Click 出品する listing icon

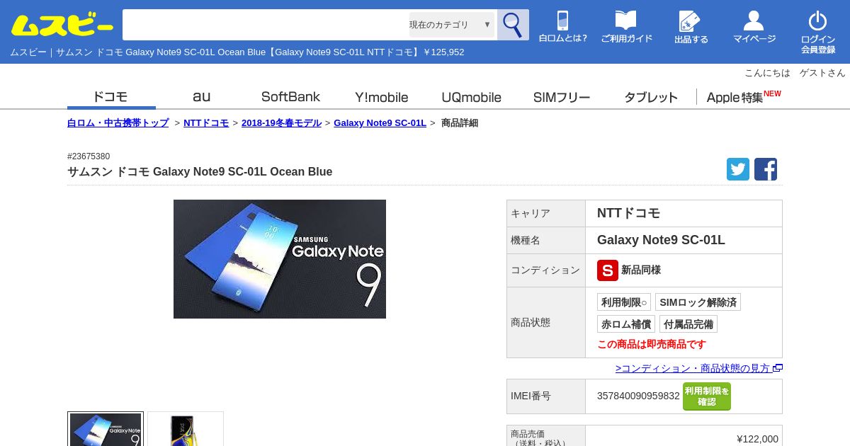tap(691, 27)
